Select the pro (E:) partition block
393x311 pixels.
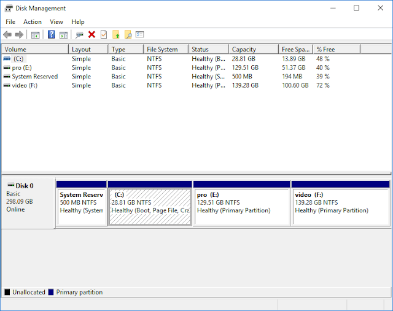pos(242,203)
